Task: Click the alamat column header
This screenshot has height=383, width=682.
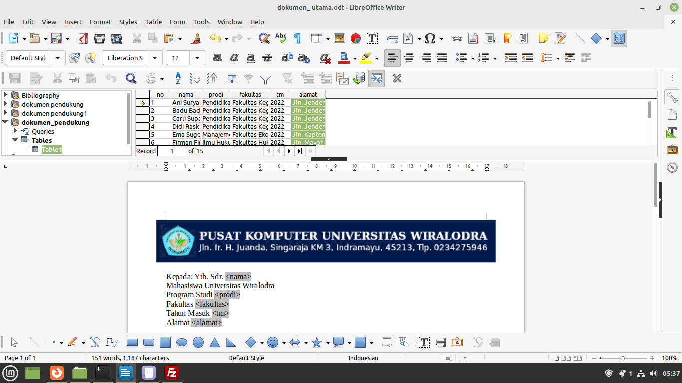Action: click(x=308, y=94)
